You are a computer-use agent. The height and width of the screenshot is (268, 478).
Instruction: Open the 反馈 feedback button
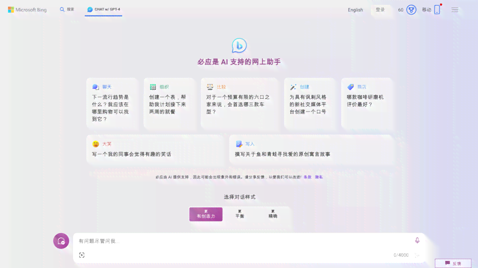click(453, 264)
